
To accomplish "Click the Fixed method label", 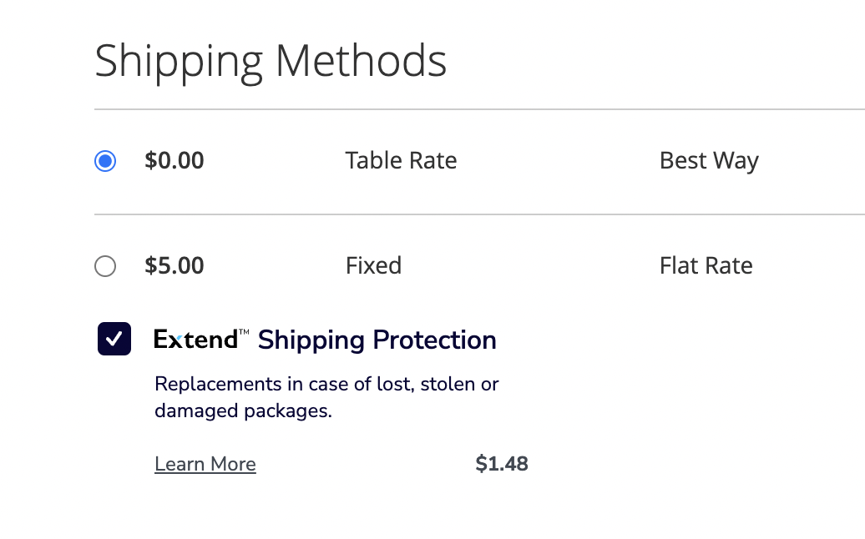I will (373, 265).
